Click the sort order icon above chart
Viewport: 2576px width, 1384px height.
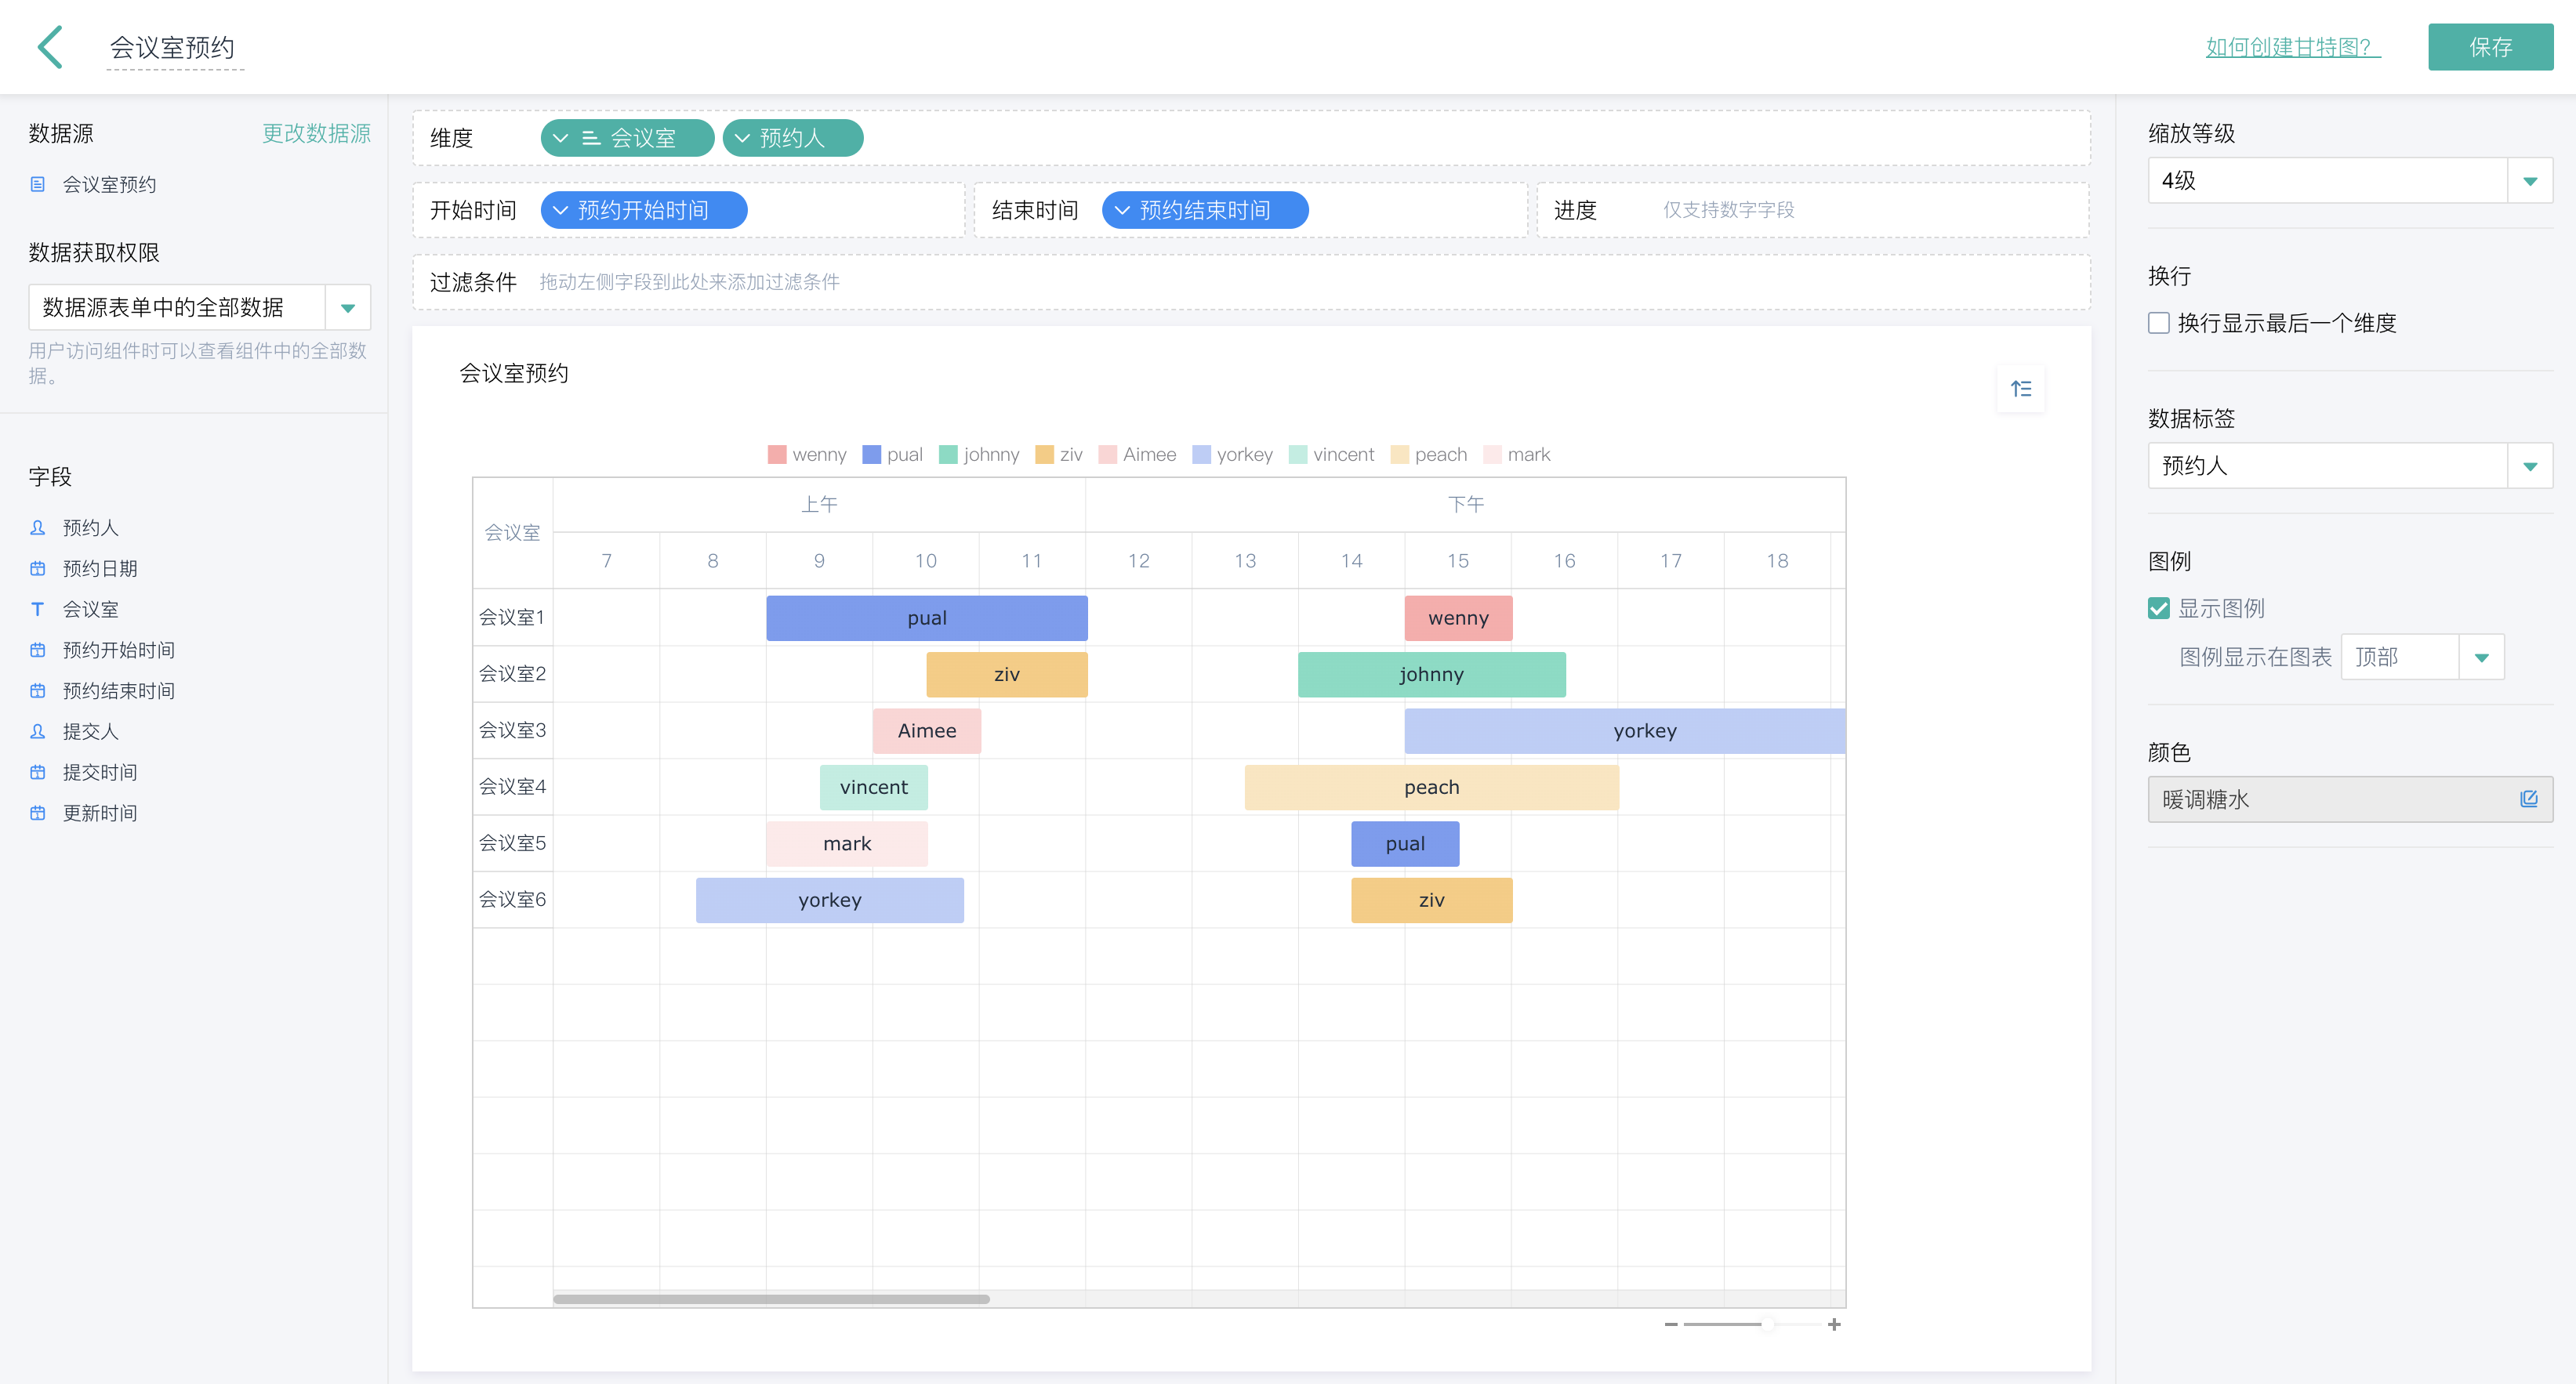[x=2020, y=389]
